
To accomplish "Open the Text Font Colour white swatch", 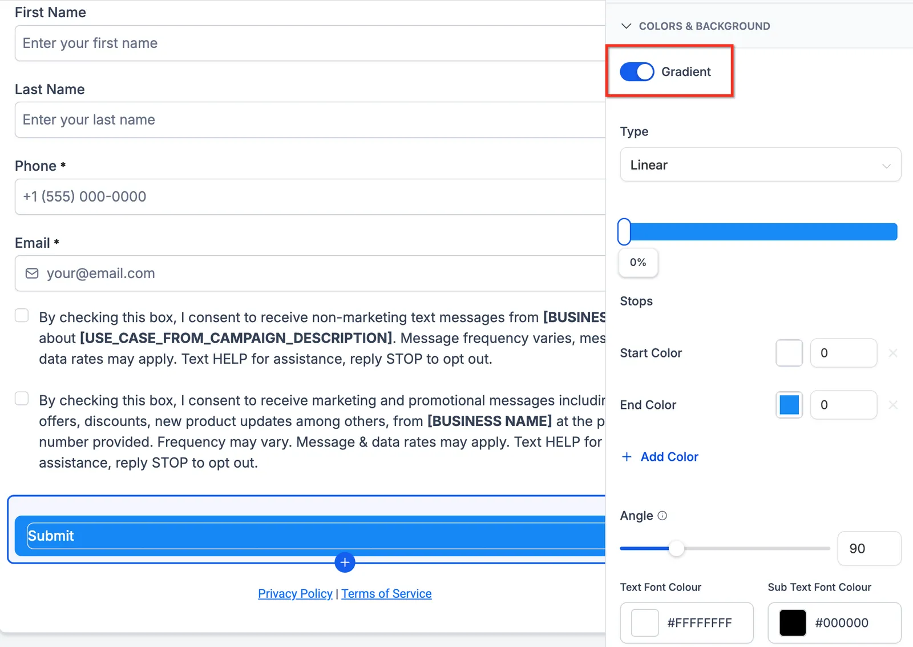I will point(645,623).
